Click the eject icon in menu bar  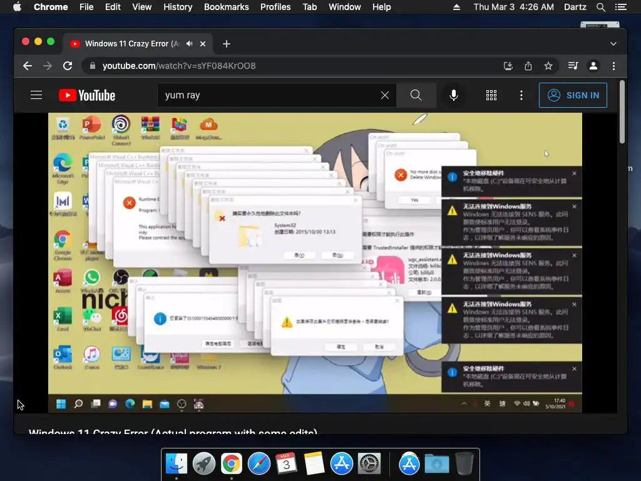tap(456, 7)
